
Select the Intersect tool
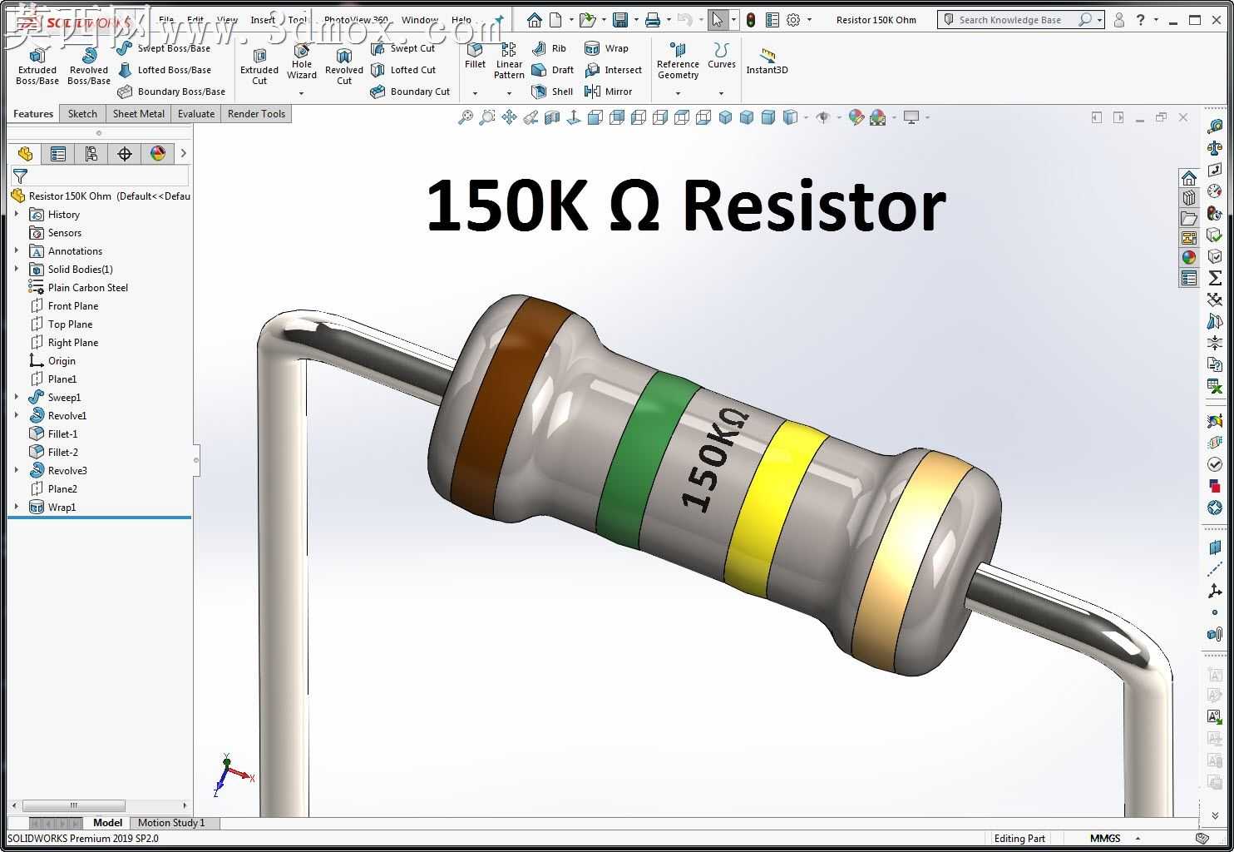pos(614,70)
